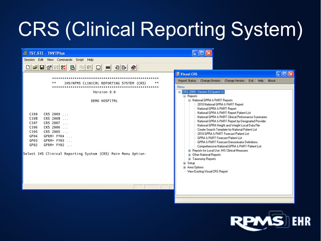This screenshot has width=321, height=241.
Task: Expand Taxonomy Reports node
Action: coord(189,159)
